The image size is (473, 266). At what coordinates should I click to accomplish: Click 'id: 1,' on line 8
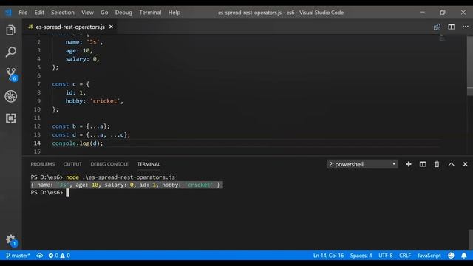pyautogui.click(x=75, y=92)
